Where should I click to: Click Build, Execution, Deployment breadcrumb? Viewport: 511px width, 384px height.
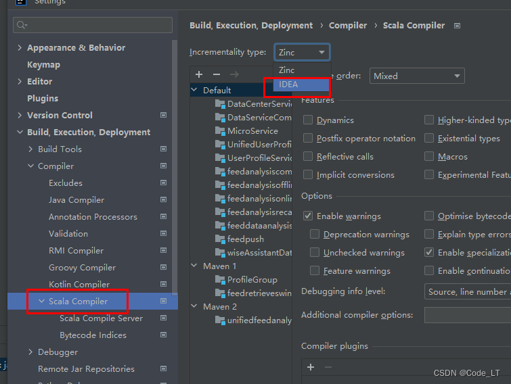251,26
